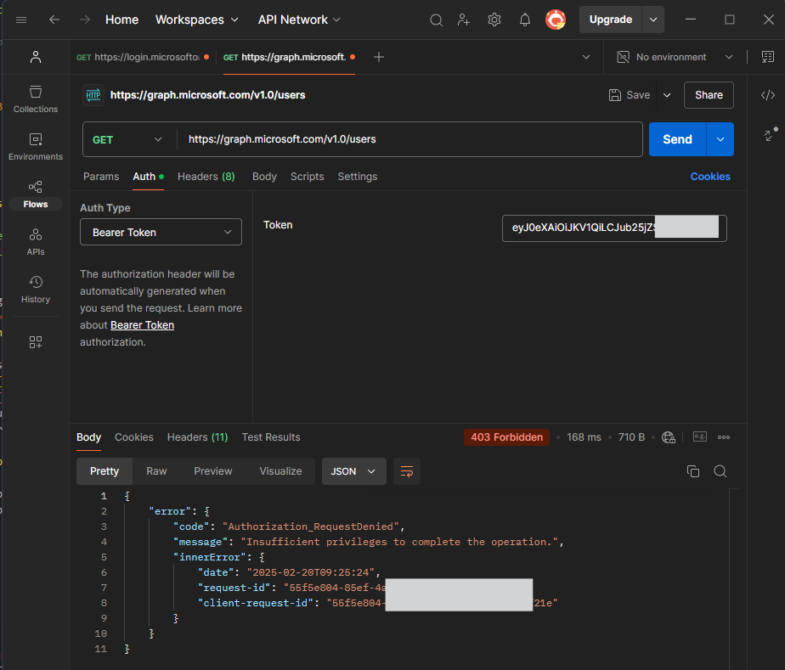The image size is (785, 670).
Task: Search within the response body
Action: [720, 471]
